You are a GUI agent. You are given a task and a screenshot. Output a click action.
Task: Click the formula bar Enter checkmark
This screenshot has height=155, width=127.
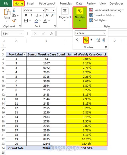point(43,34)
